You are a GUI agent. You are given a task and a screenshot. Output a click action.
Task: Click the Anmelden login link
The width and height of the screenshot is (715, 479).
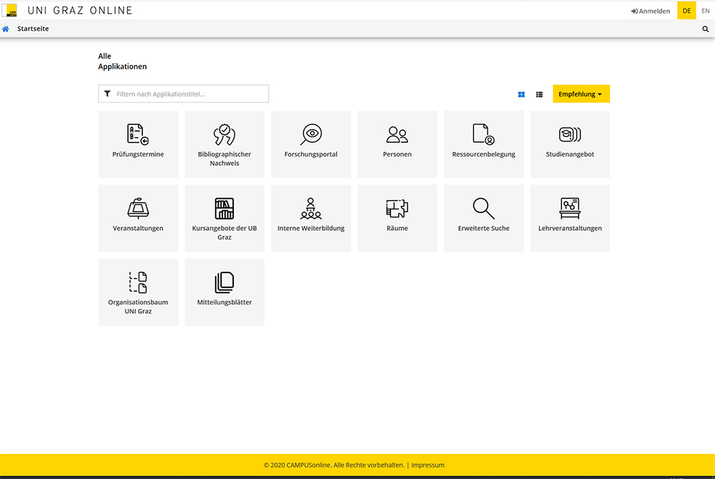pyautogui.click(x=651, y=11)
